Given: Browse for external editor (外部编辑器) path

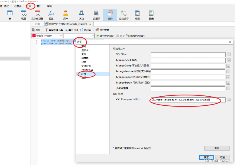Looking at the screenshot, I should tap(228, 89).
